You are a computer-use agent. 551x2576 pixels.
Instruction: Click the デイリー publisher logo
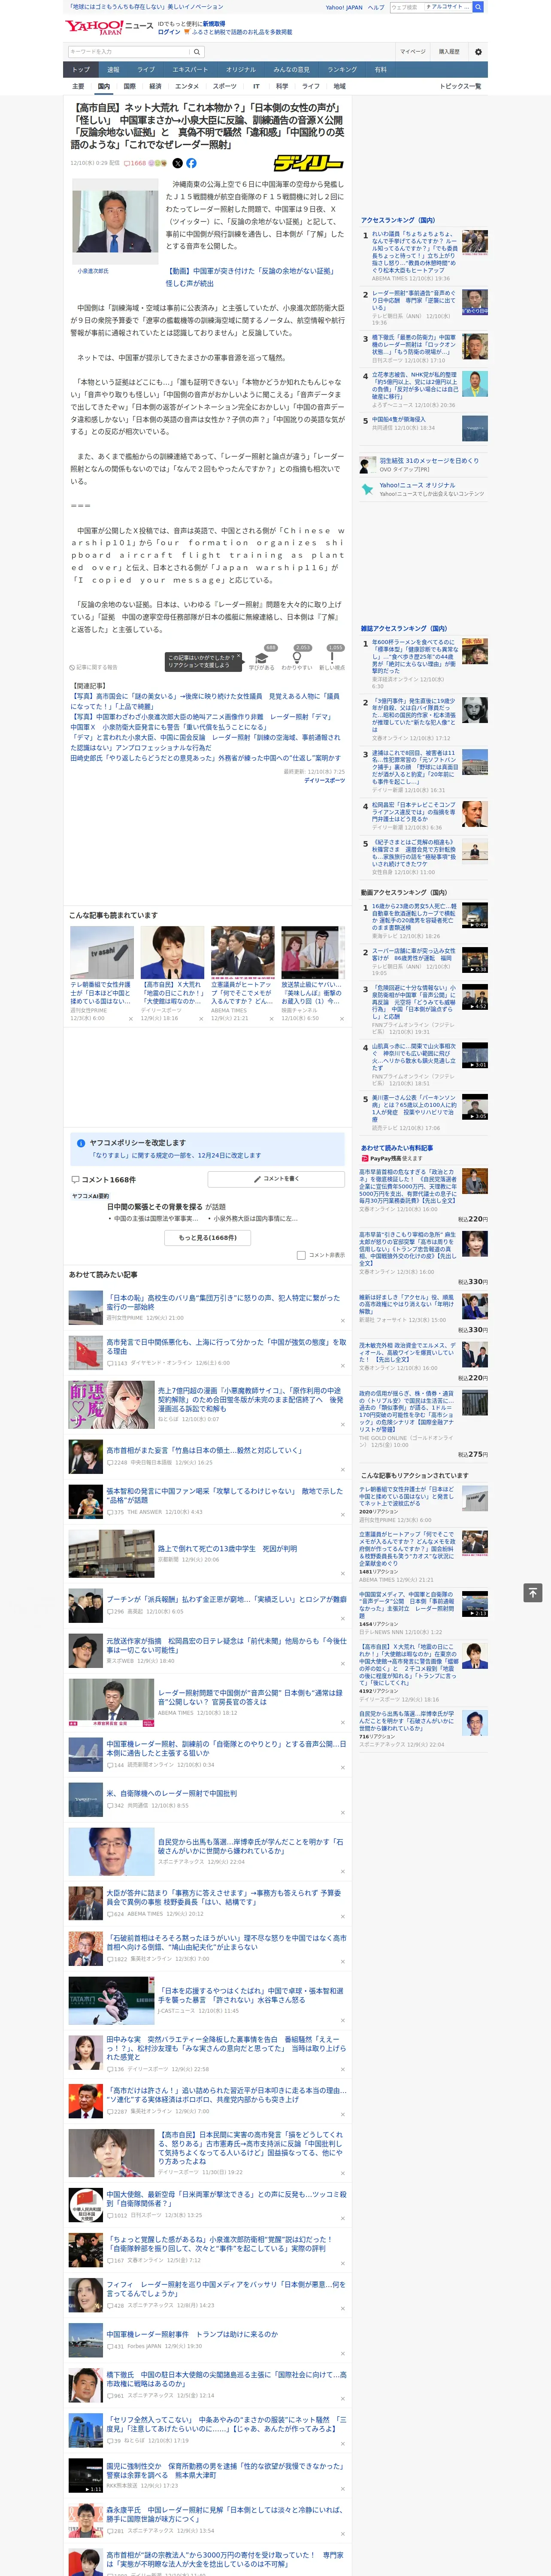309,163
